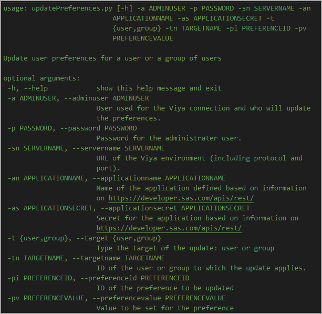Click the "--adminuser ADMINUSER" option line
322x314 pixels.
pos(79,98)
